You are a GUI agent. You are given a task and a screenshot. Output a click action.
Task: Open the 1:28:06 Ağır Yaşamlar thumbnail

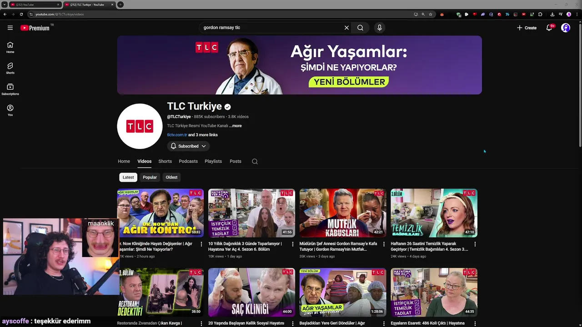(x=343, y=292)
